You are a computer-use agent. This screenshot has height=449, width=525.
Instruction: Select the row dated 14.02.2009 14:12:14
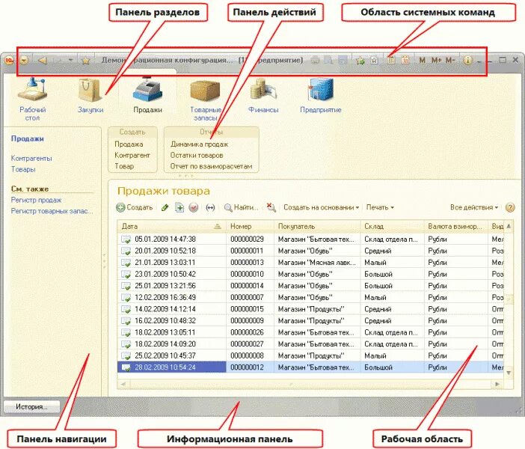coord(310,309)
